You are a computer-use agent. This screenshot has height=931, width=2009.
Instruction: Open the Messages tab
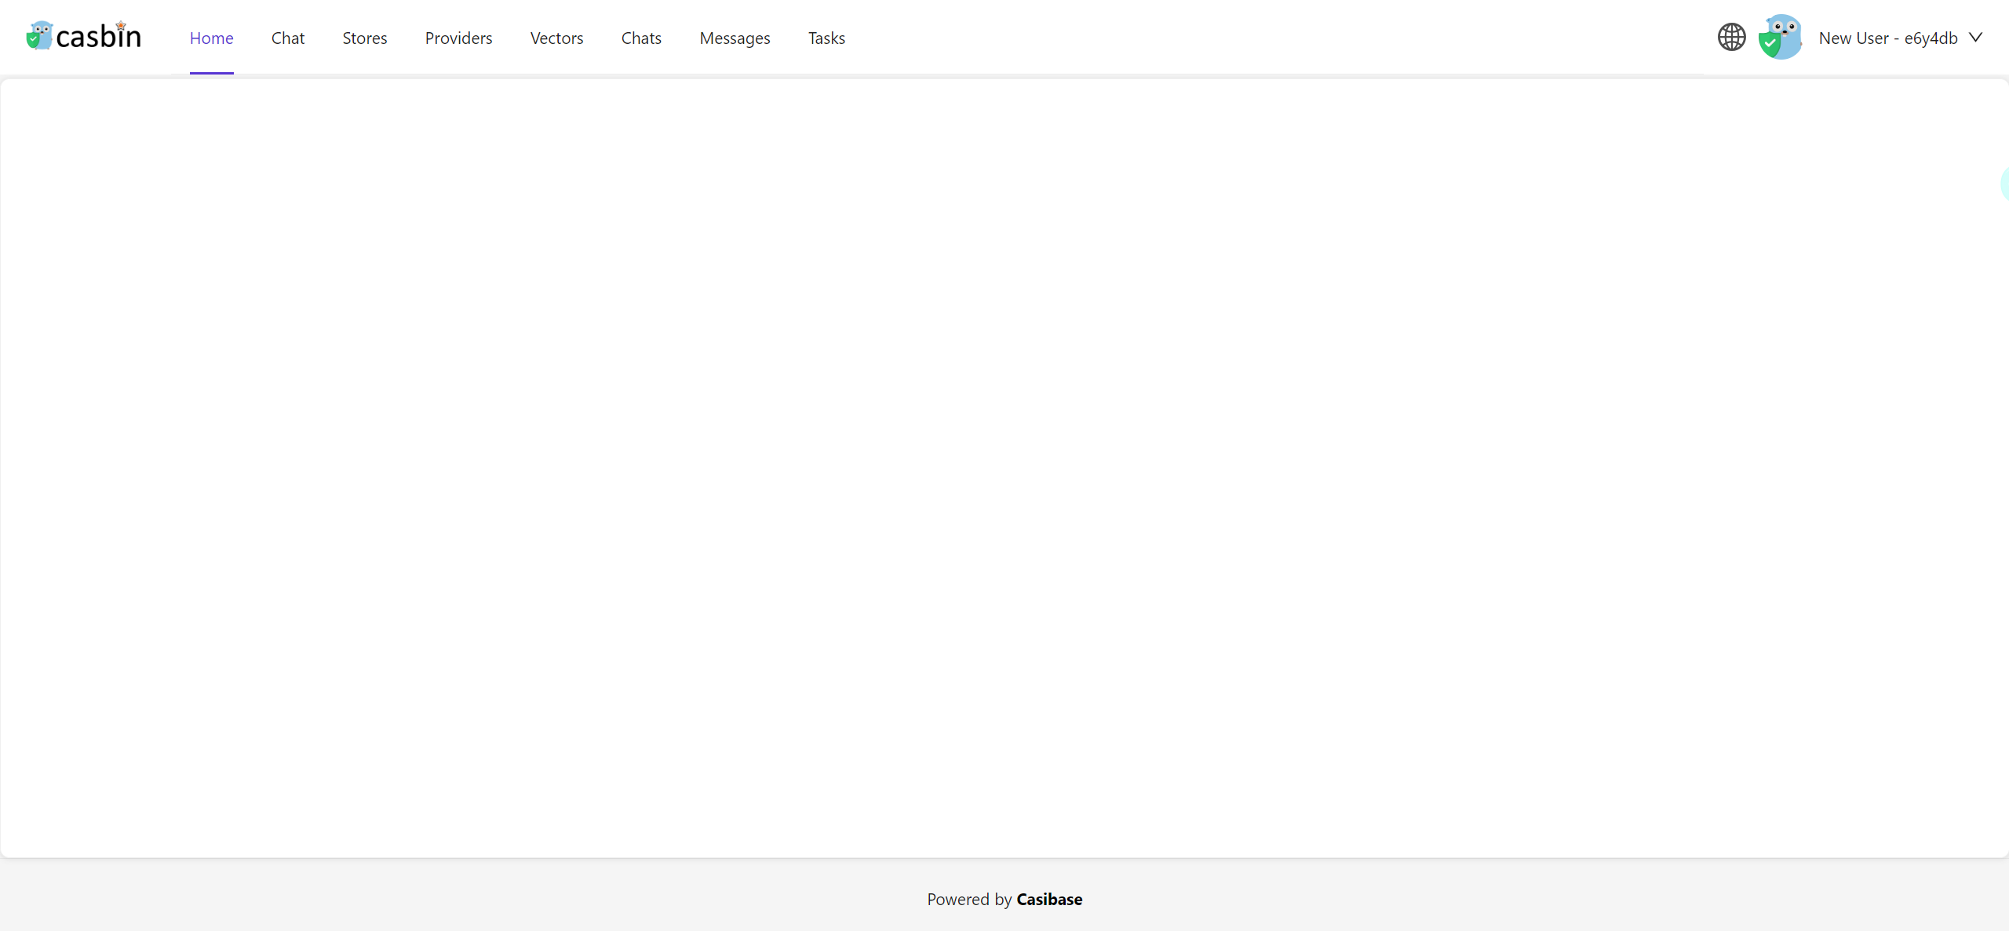tap(735, 38)
